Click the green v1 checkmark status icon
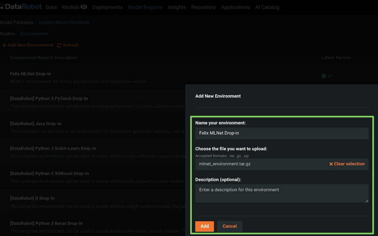This screenshot has height=236, width=378. (324, 76)
